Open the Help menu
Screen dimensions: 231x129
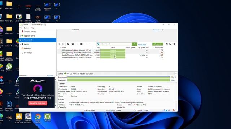click(32, 28)
